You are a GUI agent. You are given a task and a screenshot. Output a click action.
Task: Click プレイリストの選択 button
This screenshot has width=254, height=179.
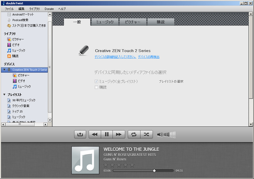click(x=171, y=82)
